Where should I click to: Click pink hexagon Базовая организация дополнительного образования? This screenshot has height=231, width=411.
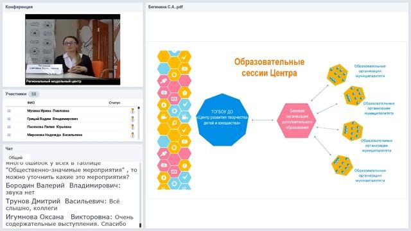[297, 120]
